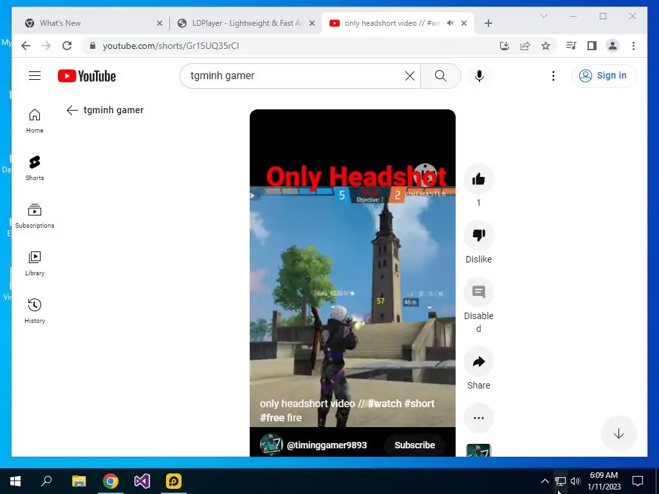Click the Sign in button
The image size is (659, 494).
(x=604, y=76)
